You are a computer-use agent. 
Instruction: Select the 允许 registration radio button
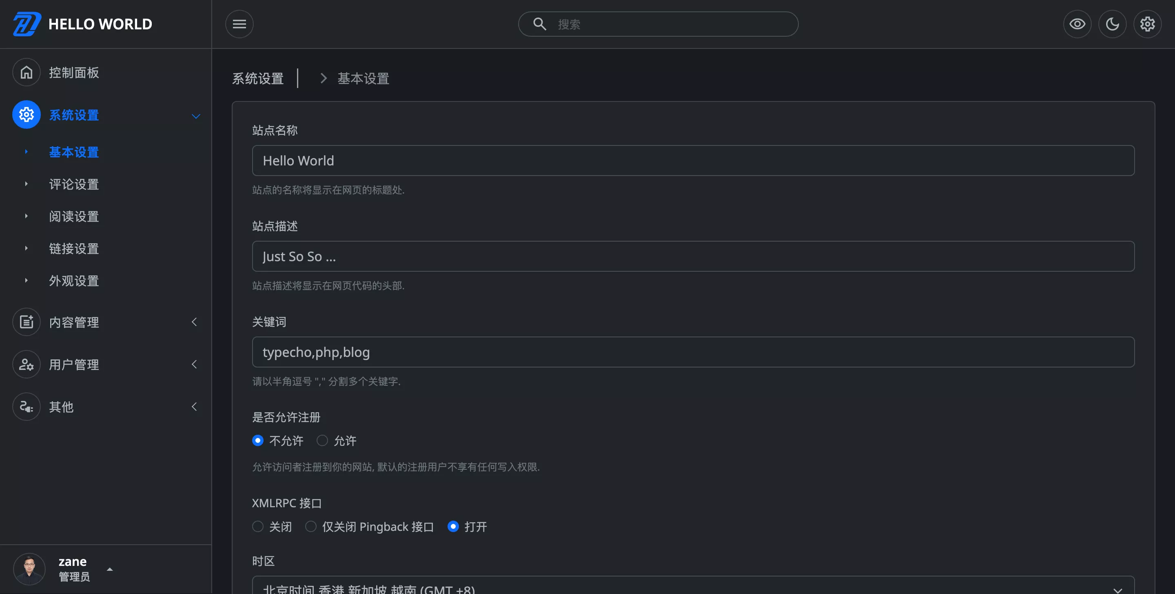click(x=322, y=440)
